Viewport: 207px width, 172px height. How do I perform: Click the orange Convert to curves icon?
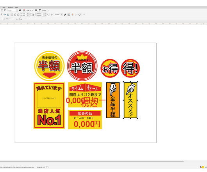point(72,15)
